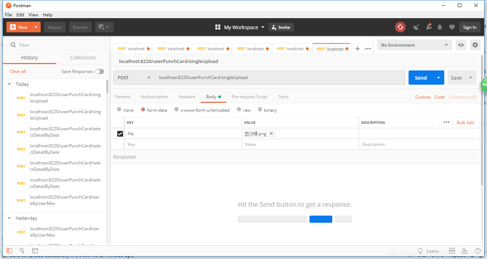Open the help question mark icon
This screenshot has height=259, width=487.
pos(477,251)
